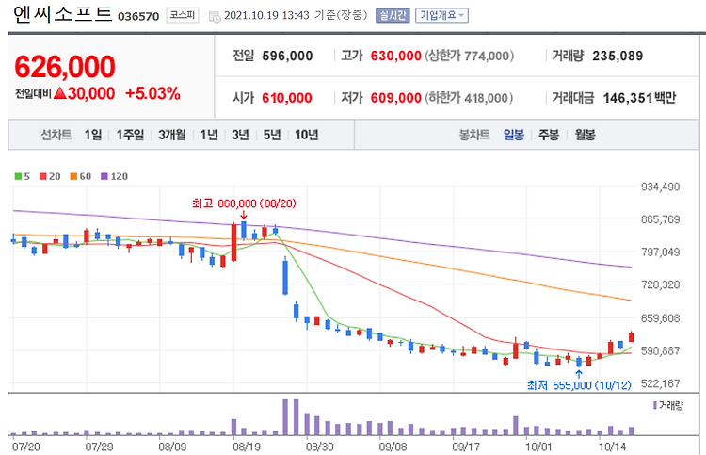Switch to the 일봉 daily candle chart

click(514, 135)
